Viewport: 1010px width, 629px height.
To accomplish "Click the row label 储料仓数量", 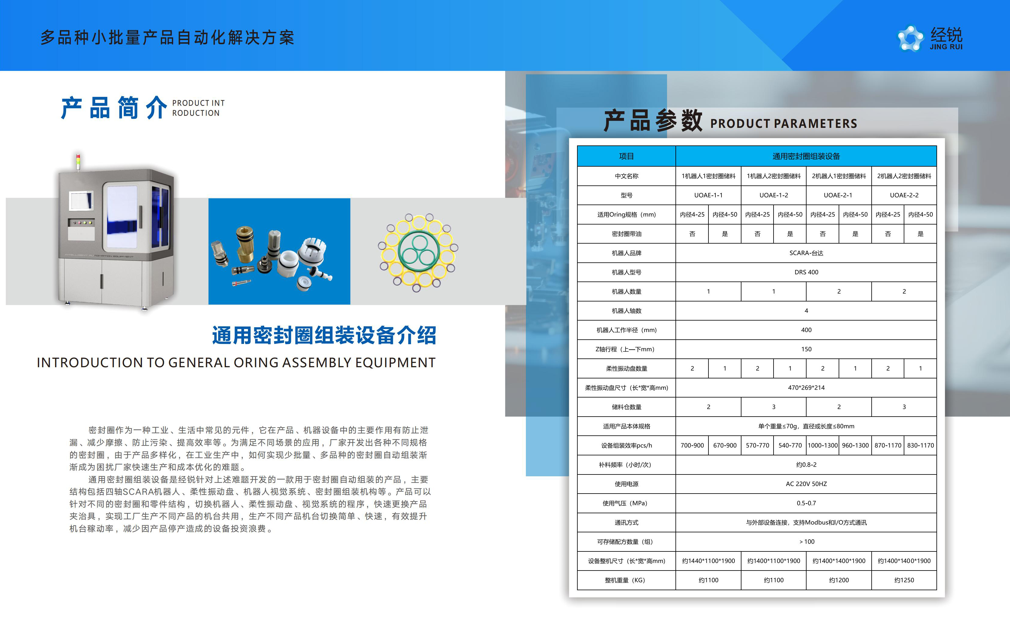I will click(x=626, y=407).
